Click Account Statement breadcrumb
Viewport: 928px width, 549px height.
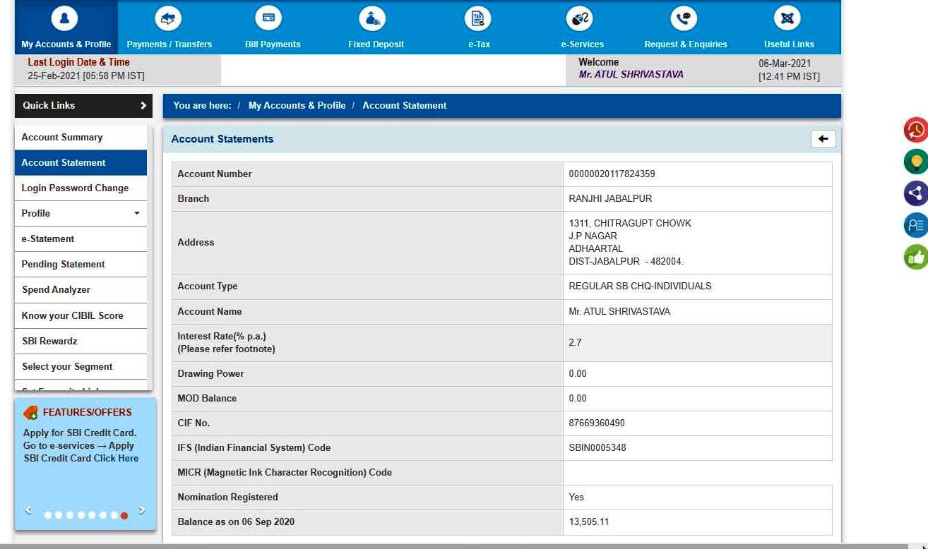coord(405,105)
